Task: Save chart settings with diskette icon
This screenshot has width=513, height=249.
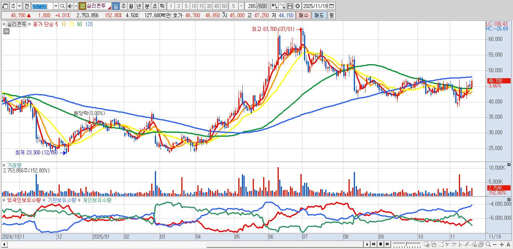Action: [x=290, y=6]
